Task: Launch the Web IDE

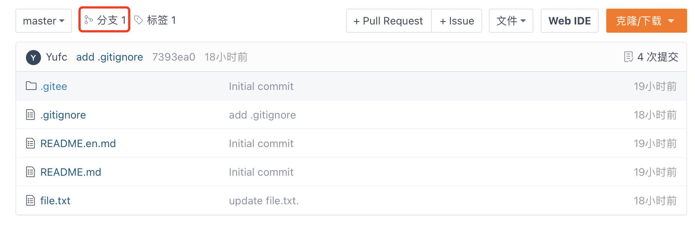Action: click(x=569, y=21)
